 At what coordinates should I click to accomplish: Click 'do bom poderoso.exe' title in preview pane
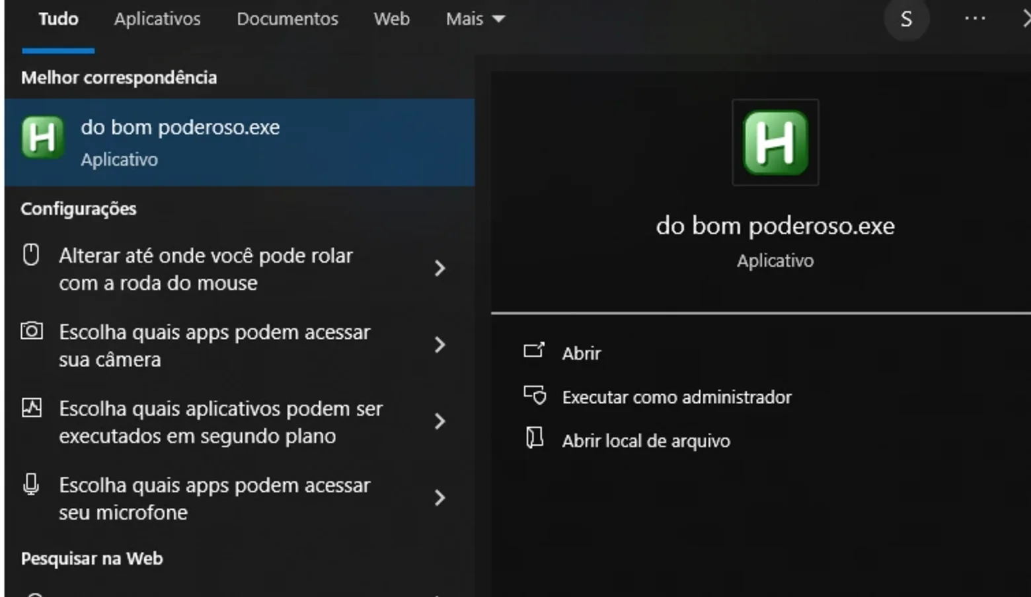[x=775, y=226]
